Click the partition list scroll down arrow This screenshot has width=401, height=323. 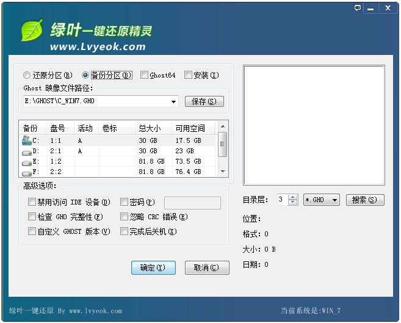pos(223,172)
